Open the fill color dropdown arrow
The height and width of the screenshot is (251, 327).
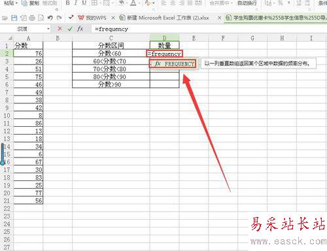tap(127, 3)
